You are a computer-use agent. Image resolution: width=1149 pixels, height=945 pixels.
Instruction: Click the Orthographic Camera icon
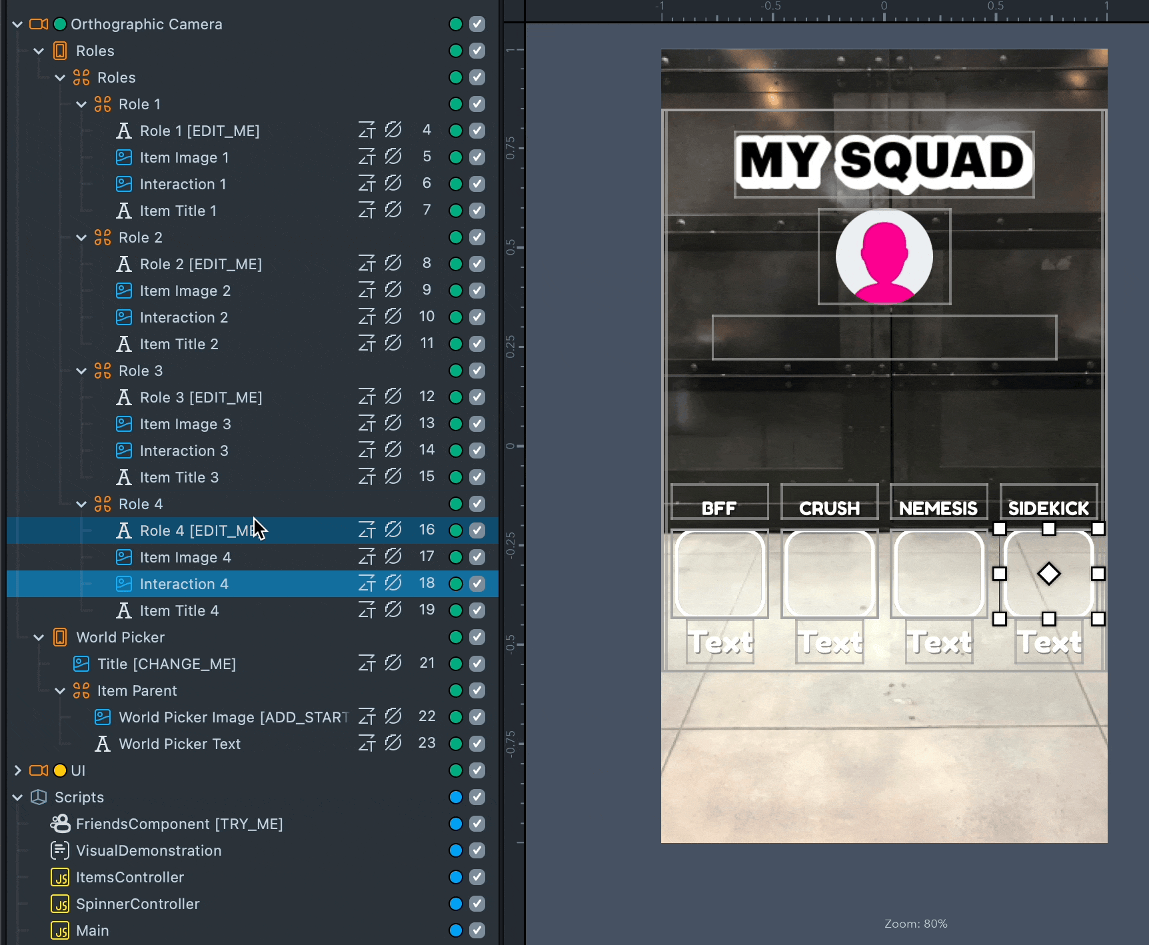pos(39,24)
